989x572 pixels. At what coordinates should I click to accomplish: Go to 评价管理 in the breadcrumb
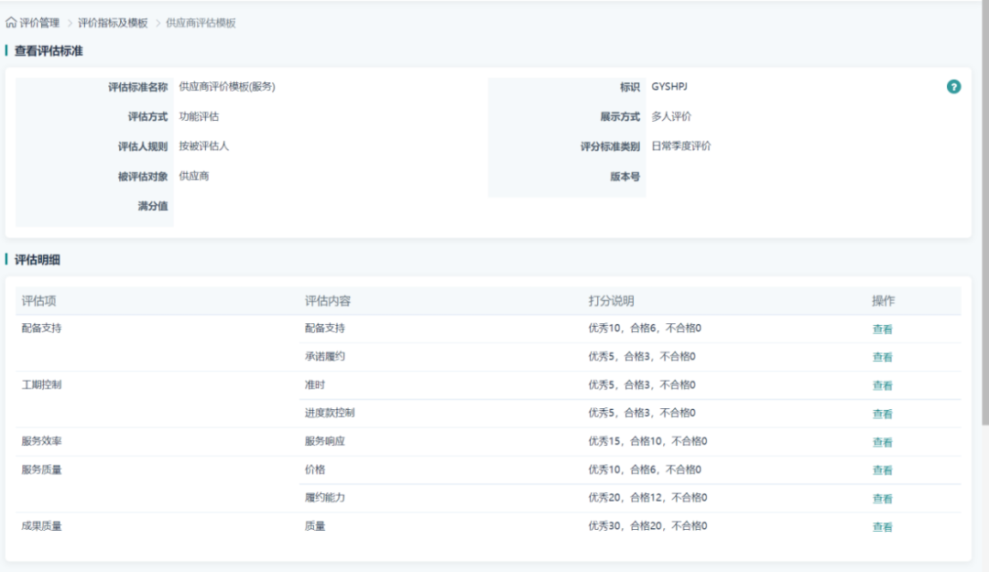click(x=39, y=23)
